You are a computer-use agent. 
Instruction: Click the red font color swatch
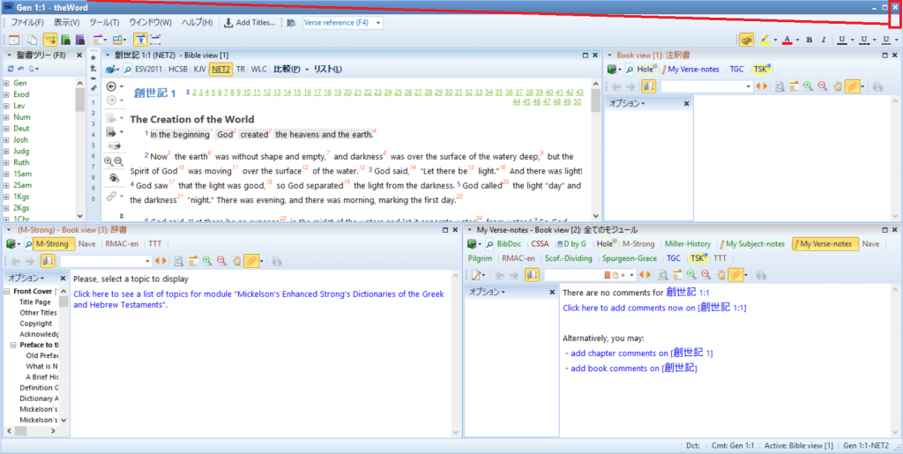[x=787, y=40]
